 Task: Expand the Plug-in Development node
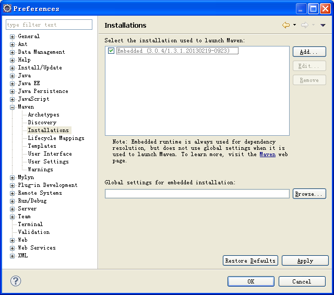12,185
